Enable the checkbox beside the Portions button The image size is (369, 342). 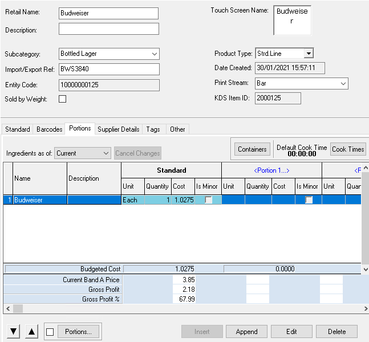click(x=50, y=332)
